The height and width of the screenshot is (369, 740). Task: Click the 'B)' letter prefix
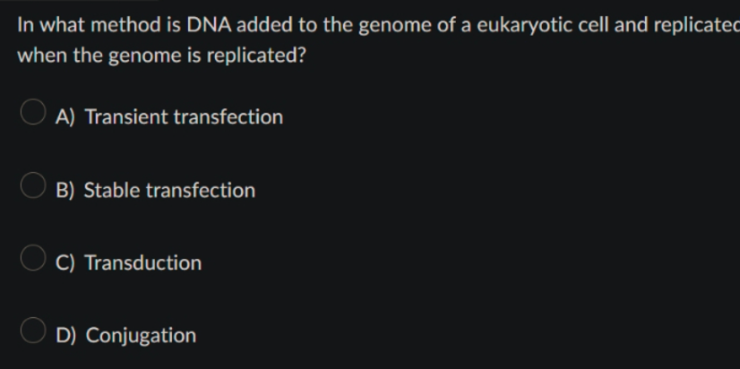tap(65, 190)
